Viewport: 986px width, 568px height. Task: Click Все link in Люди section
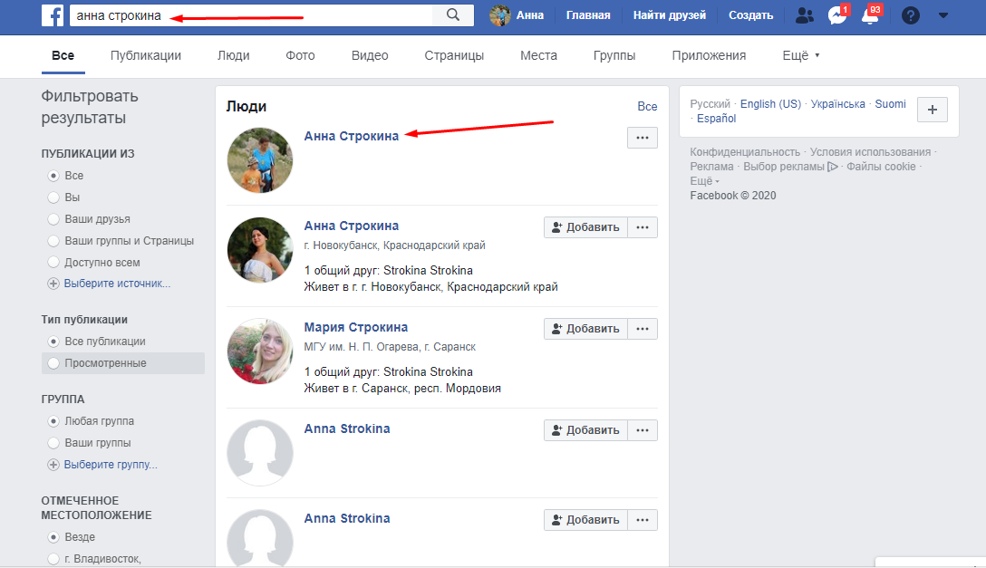[x=647, y=107]
